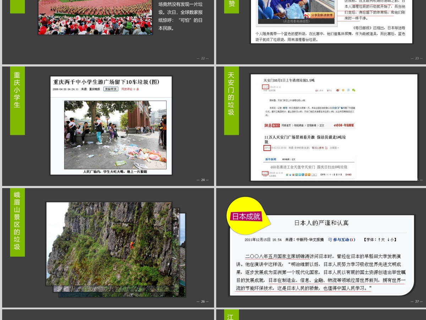The width and height of the screenshot is (426, 320).
Task: Select the 日本成就 slide
Action: (x=320, y=248)
